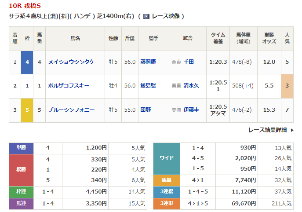Image resolution: width=302 pixels, height=212 pixels.
Task: Open trainer 伊藤圭 page
Action: coord(191,110)
